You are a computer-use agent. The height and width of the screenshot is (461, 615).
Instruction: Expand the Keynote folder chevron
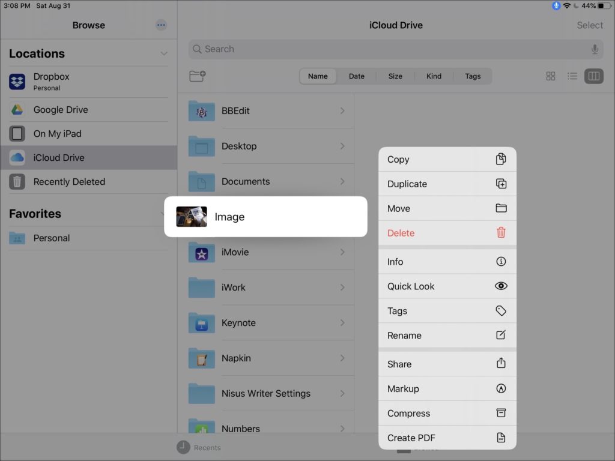(x=342, y=323)
